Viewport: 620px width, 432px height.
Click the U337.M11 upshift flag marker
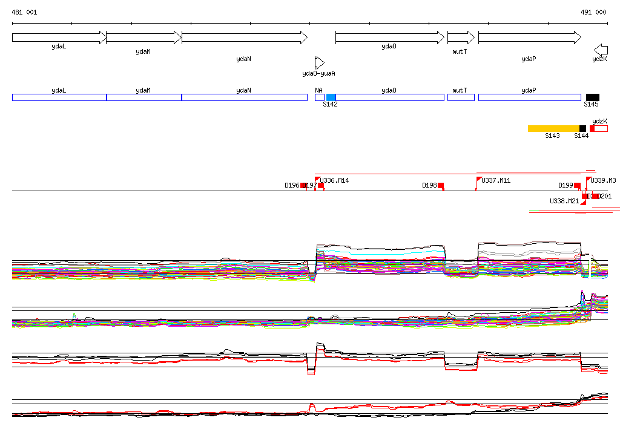pos(479,180)
